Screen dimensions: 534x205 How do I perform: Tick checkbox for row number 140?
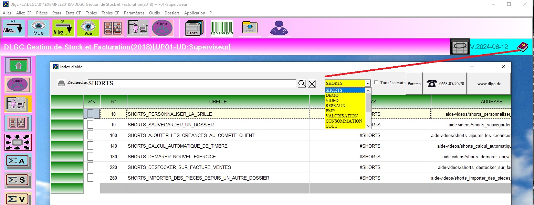click(90, 146)
